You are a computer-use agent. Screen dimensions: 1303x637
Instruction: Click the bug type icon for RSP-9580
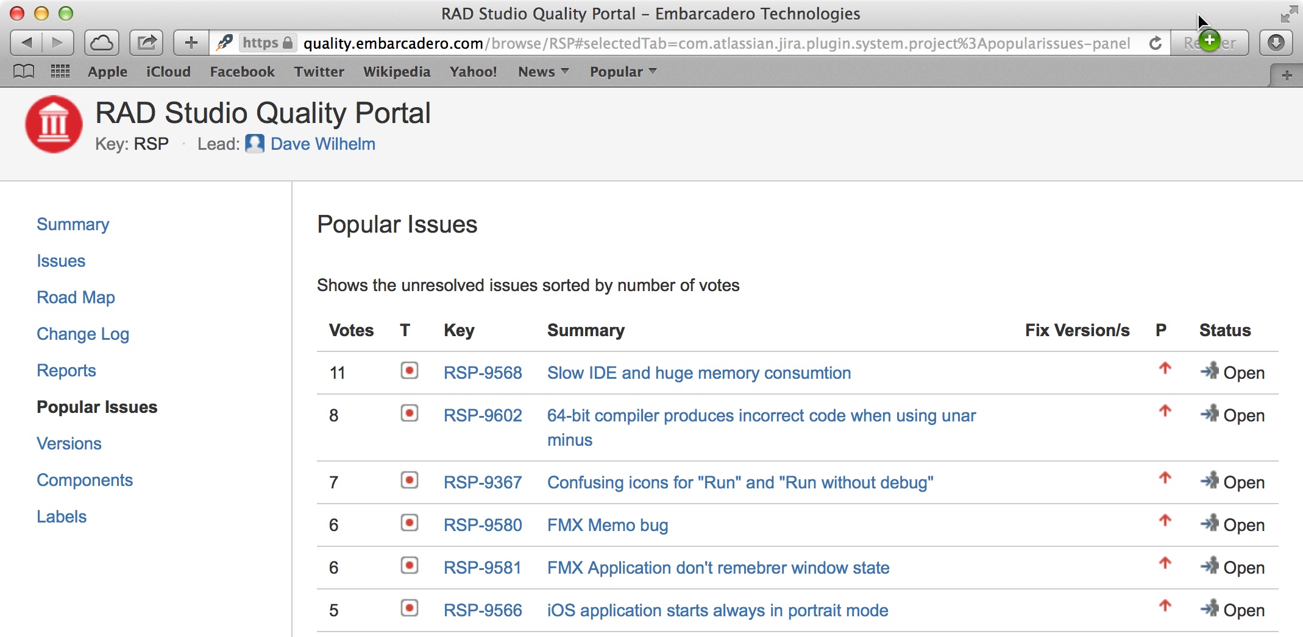[x=410, y=523]
